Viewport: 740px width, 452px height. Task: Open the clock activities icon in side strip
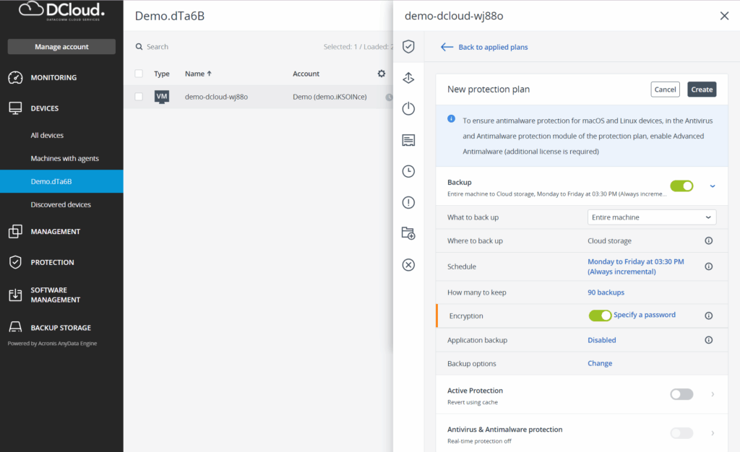tap(408, 171)
